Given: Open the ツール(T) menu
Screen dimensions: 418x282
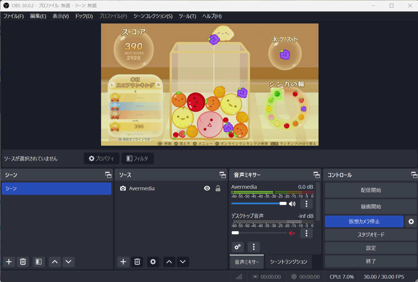Looking at the screenshot, I should (x=187, y=16).
